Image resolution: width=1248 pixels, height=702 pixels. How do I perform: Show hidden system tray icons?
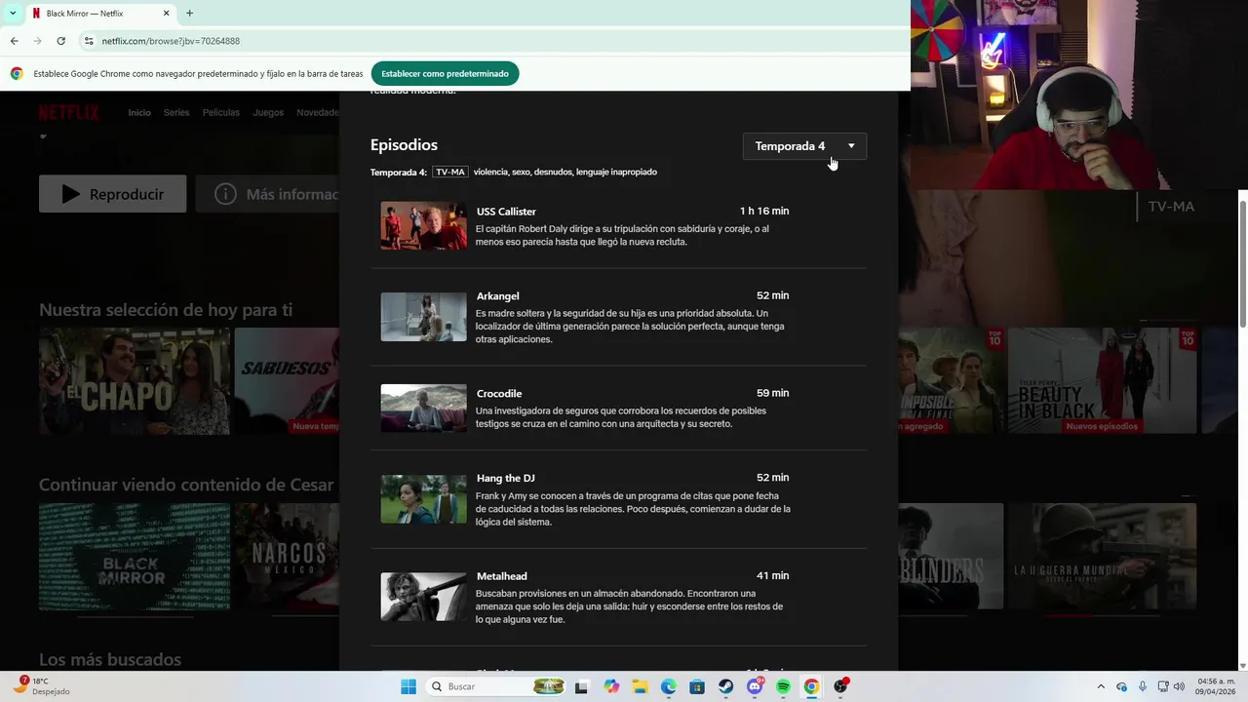(x=1101, y=686)
